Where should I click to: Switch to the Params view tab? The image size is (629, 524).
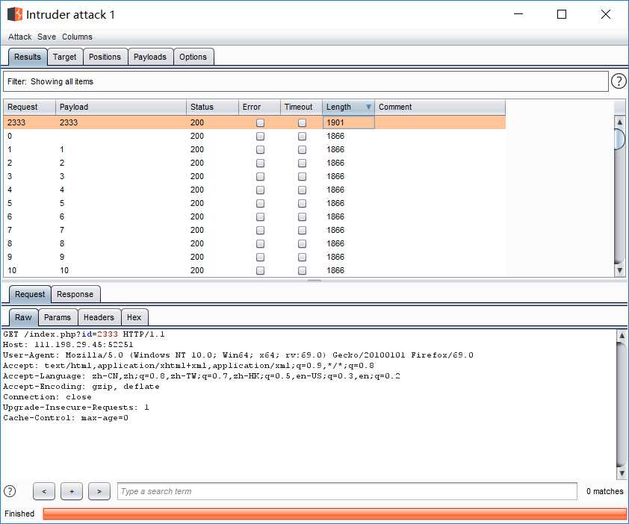pyautogui.click(x=58, y=317)
